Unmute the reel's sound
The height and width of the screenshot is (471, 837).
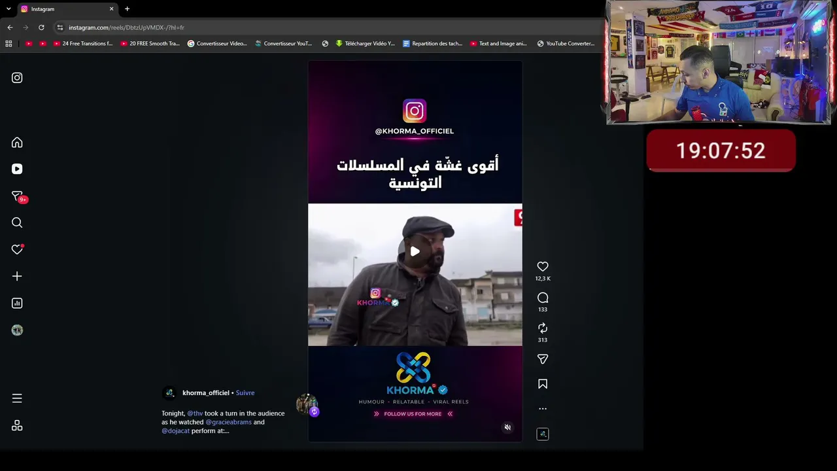(507, 427)
